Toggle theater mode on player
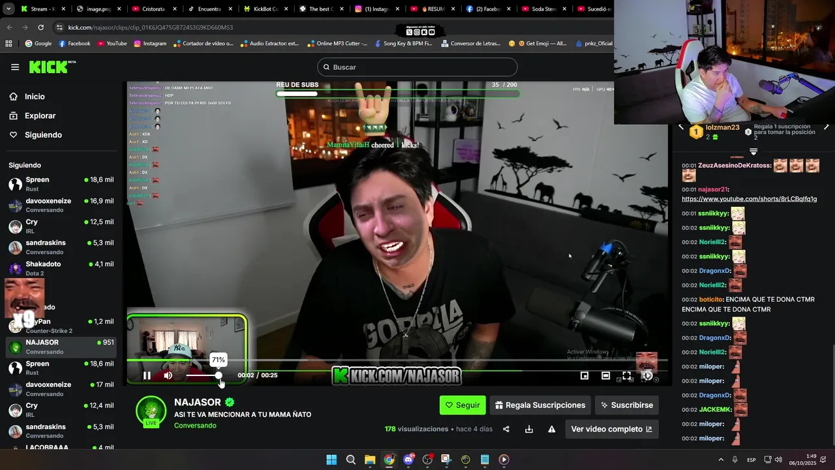The height and width of the screenshot is (470, 835). 605,375
